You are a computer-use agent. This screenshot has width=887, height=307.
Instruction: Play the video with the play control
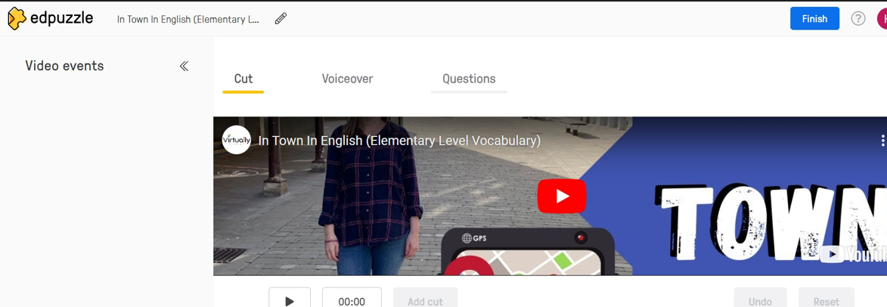point(290,299)
